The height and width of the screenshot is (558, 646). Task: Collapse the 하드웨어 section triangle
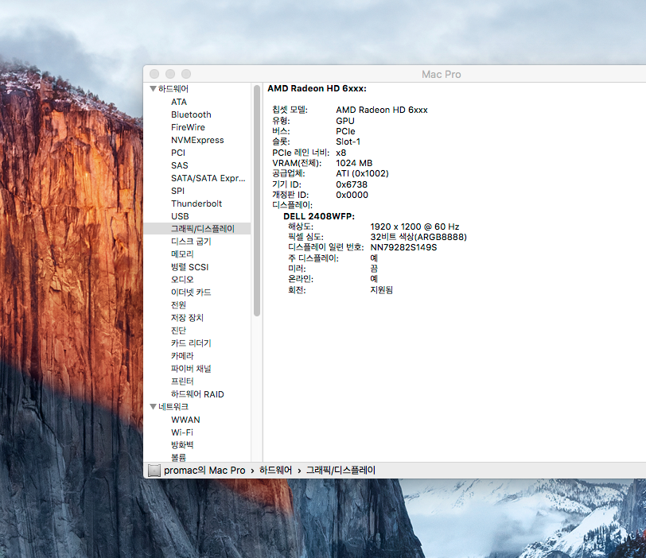153,89
